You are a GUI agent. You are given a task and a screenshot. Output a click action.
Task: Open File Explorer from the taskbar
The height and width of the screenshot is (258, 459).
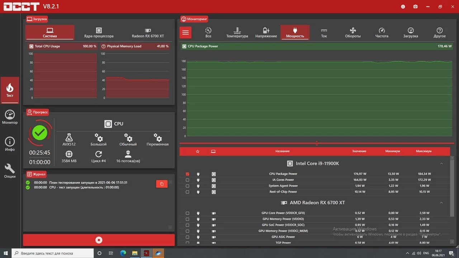tap(134, 253)
